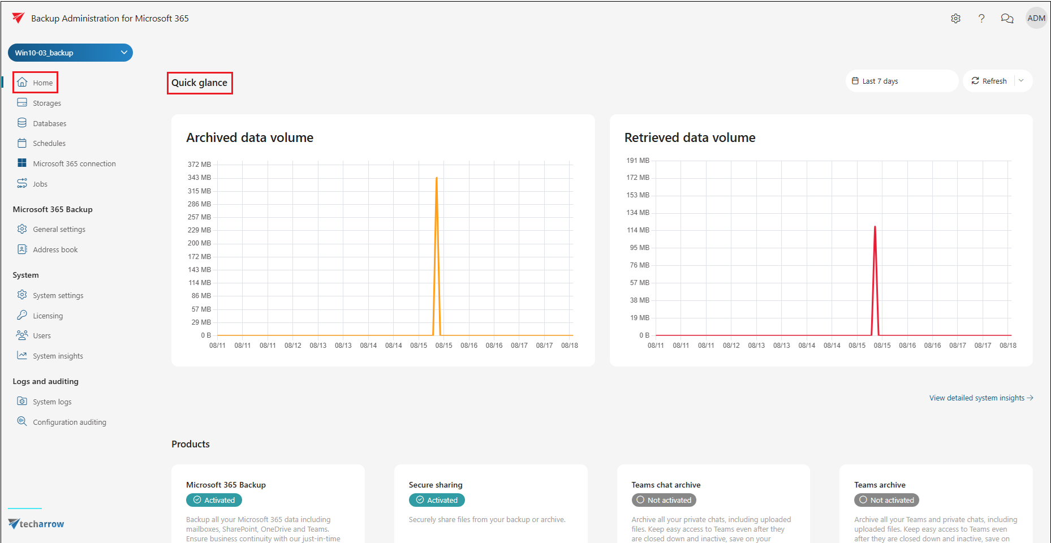The image size is (1051, 543).
Task: Click Not activated badge on Teams chat archive
Action: pos(664,500)
